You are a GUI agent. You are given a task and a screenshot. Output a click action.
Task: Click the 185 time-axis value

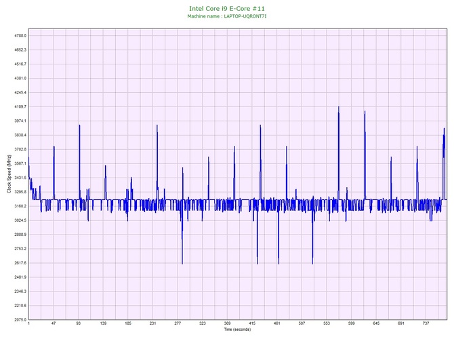coord(128,323)
